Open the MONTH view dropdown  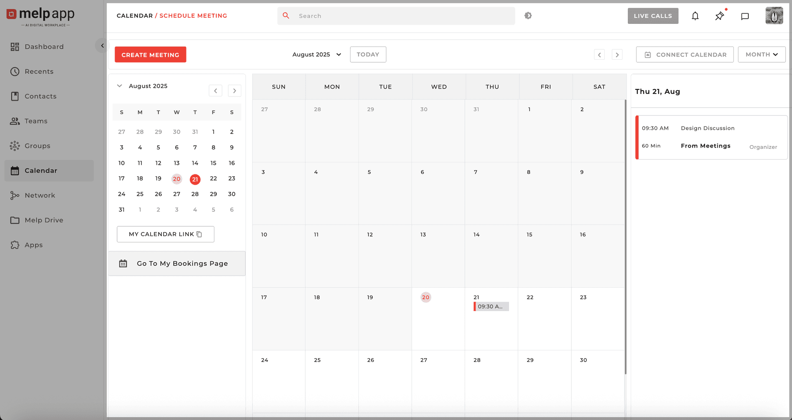[761, 54]
